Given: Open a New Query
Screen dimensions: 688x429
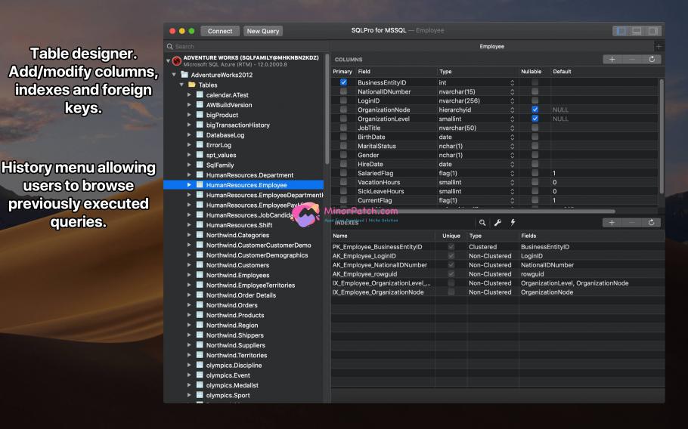Looking at the screenshot, I should (263, 31).
